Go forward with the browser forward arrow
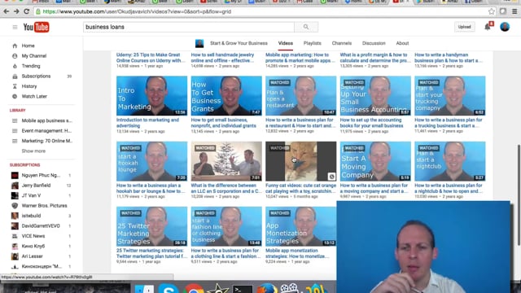Viewport: 521px width, 293px height. 16,11
